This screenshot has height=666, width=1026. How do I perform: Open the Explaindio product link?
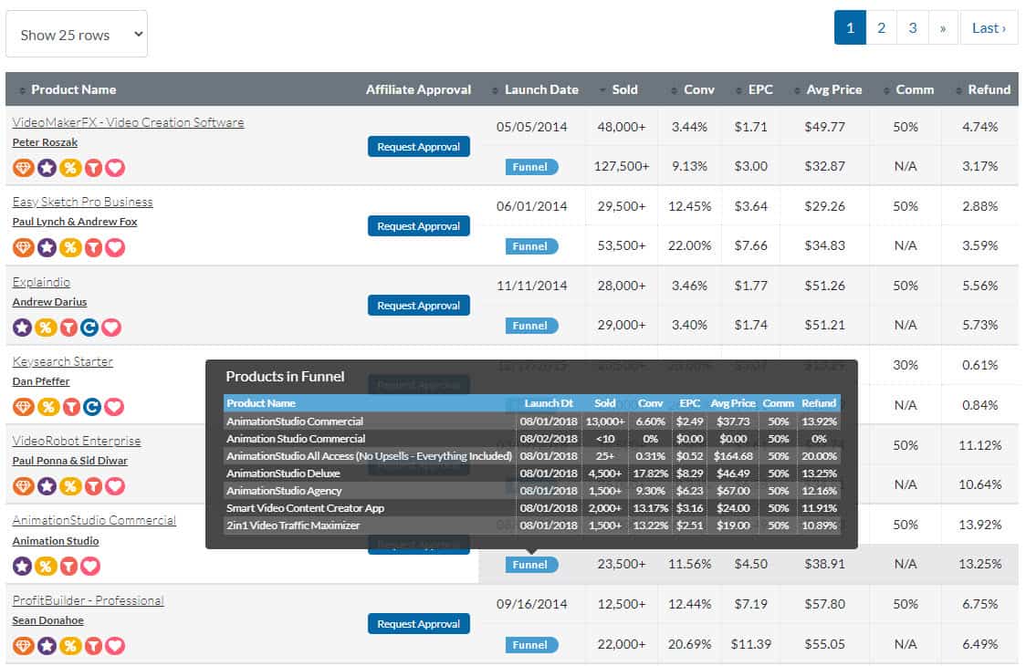(x=41, y=282)
